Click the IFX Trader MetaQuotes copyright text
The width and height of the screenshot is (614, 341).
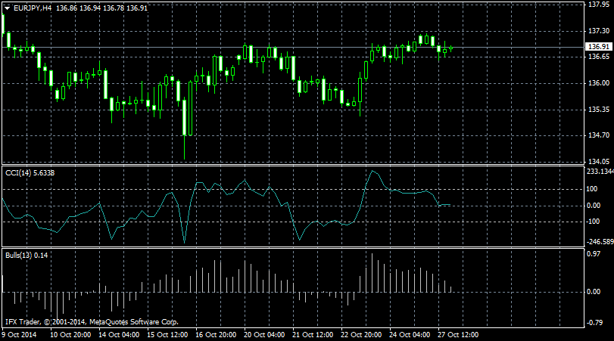pyautogui.click(x=91, y=321)
